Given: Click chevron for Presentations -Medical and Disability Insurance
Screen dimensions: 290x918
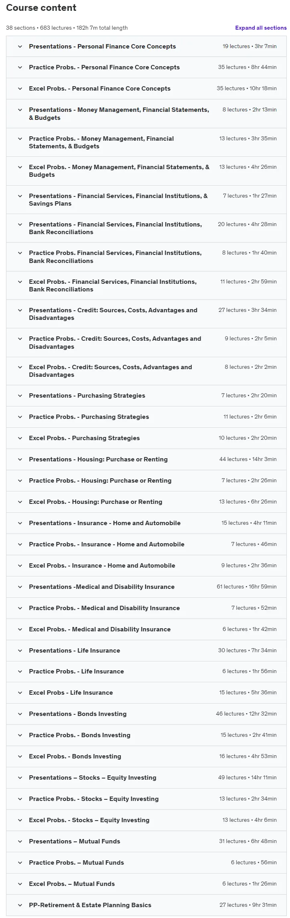Looking at the screenshot, I should tap(20, 587).
